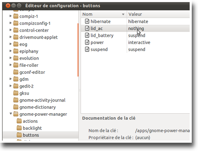The image size is (198, 151).
Task: Select the gnome-dictionary tree label
Action: click(38, 107)
